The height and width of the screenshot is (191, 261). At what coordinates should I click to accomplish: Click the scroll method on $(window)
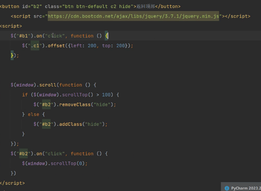48,85
